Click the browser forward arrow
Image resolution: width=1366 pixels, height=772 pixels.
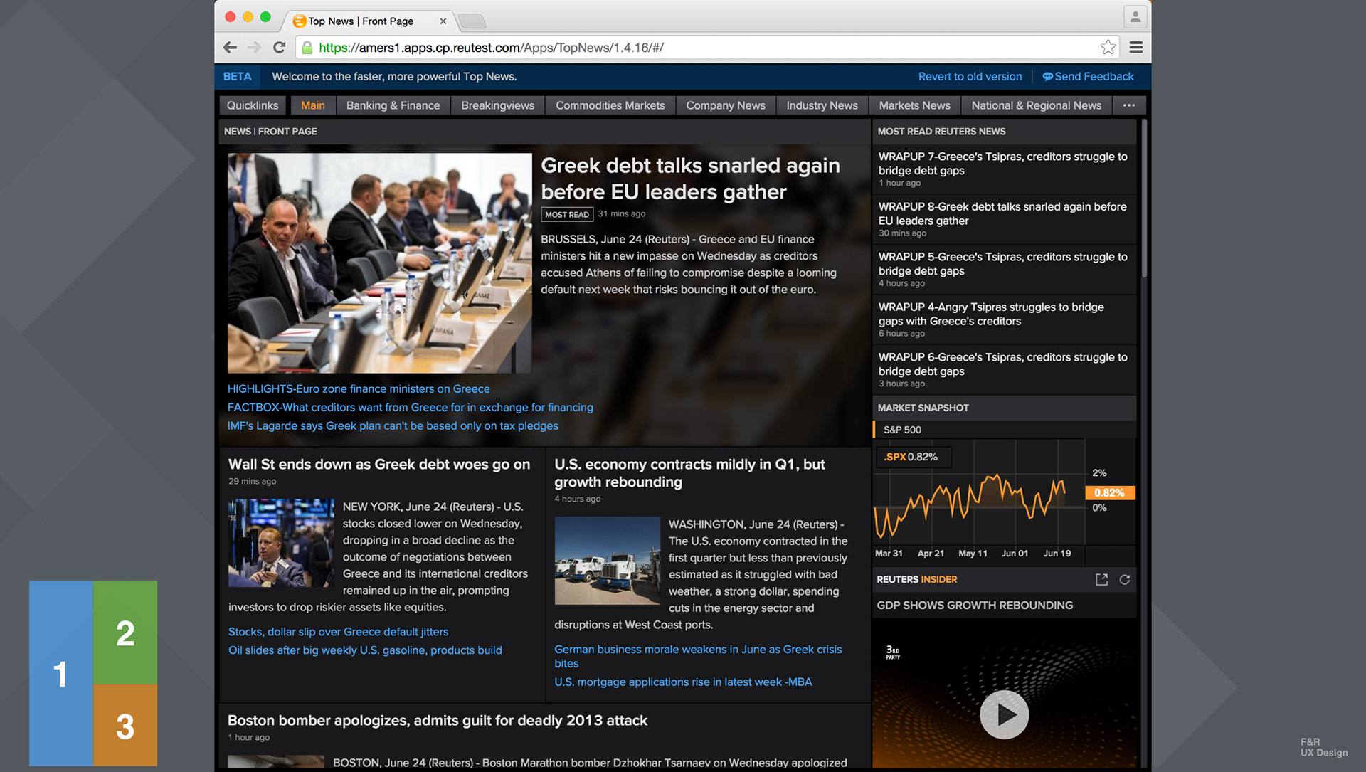(x=254, y=48)
